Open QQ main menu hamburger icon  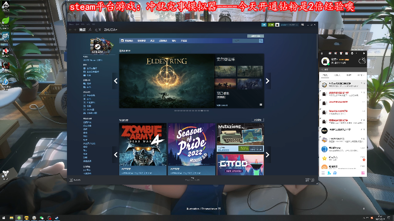click(323, 173)
